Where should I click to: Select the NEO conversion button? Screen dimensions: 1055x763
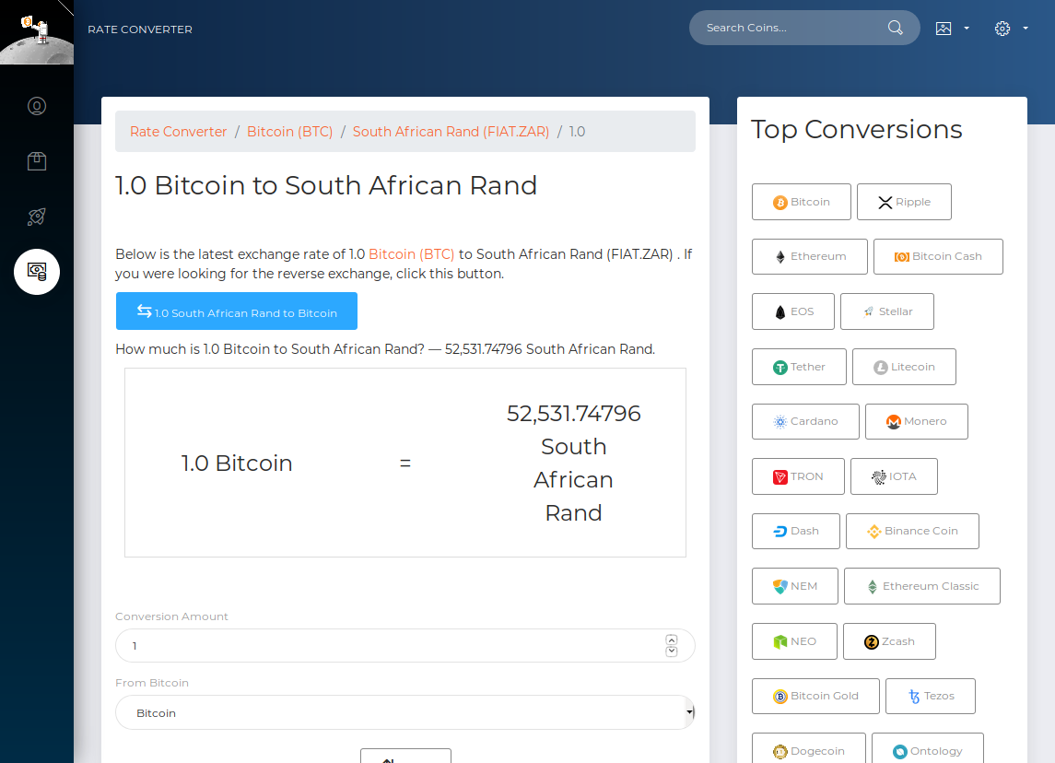pos(794,641)
